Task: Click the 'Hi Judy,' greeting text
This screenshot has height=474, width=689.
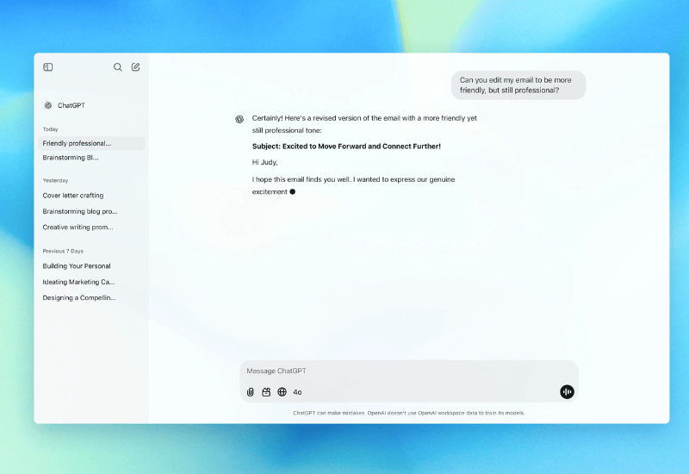Action: click(x=265, y=162)
